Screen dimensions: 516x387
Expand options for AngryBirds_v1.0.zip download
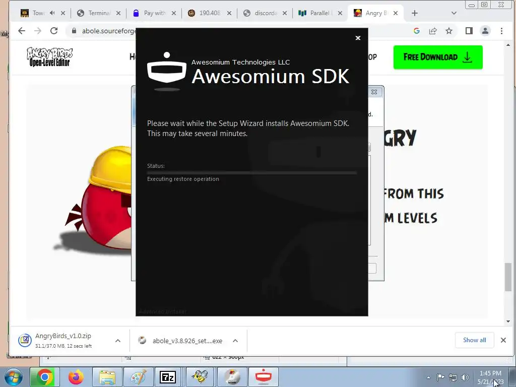118,341
